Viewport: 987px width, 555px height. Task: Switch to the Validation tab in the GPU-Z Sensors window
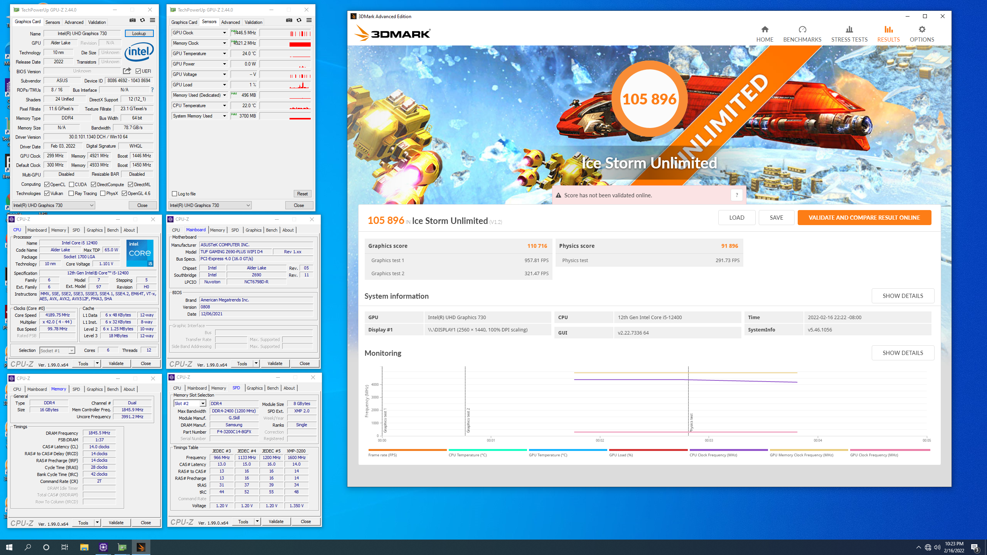[x=253, y=22]
